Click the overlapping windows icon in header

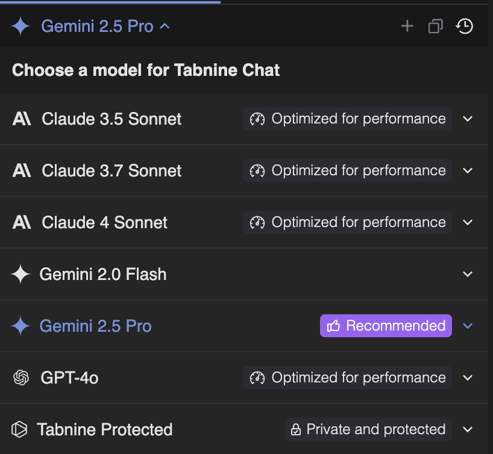[x=435, y=26]
